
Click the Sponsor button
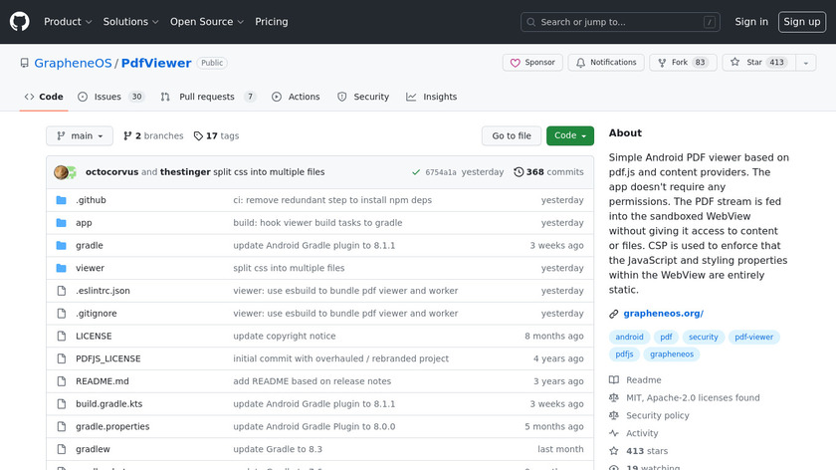[x=532, y=63]
